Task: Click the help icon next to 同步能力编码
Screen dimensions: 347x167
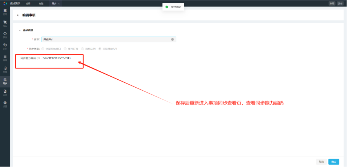Action: pyautogui.click(x=37, y=58)
